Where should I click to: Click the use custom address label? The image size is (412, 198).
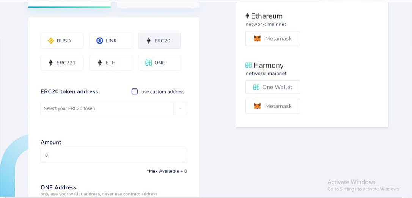coord(163,92)
